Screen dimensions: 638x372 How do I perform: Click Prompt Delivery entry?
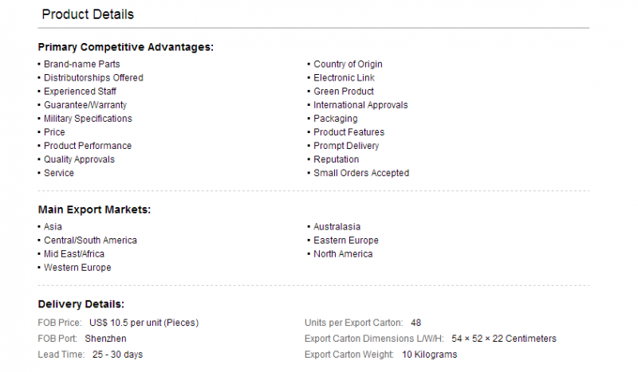pos(346,146)
